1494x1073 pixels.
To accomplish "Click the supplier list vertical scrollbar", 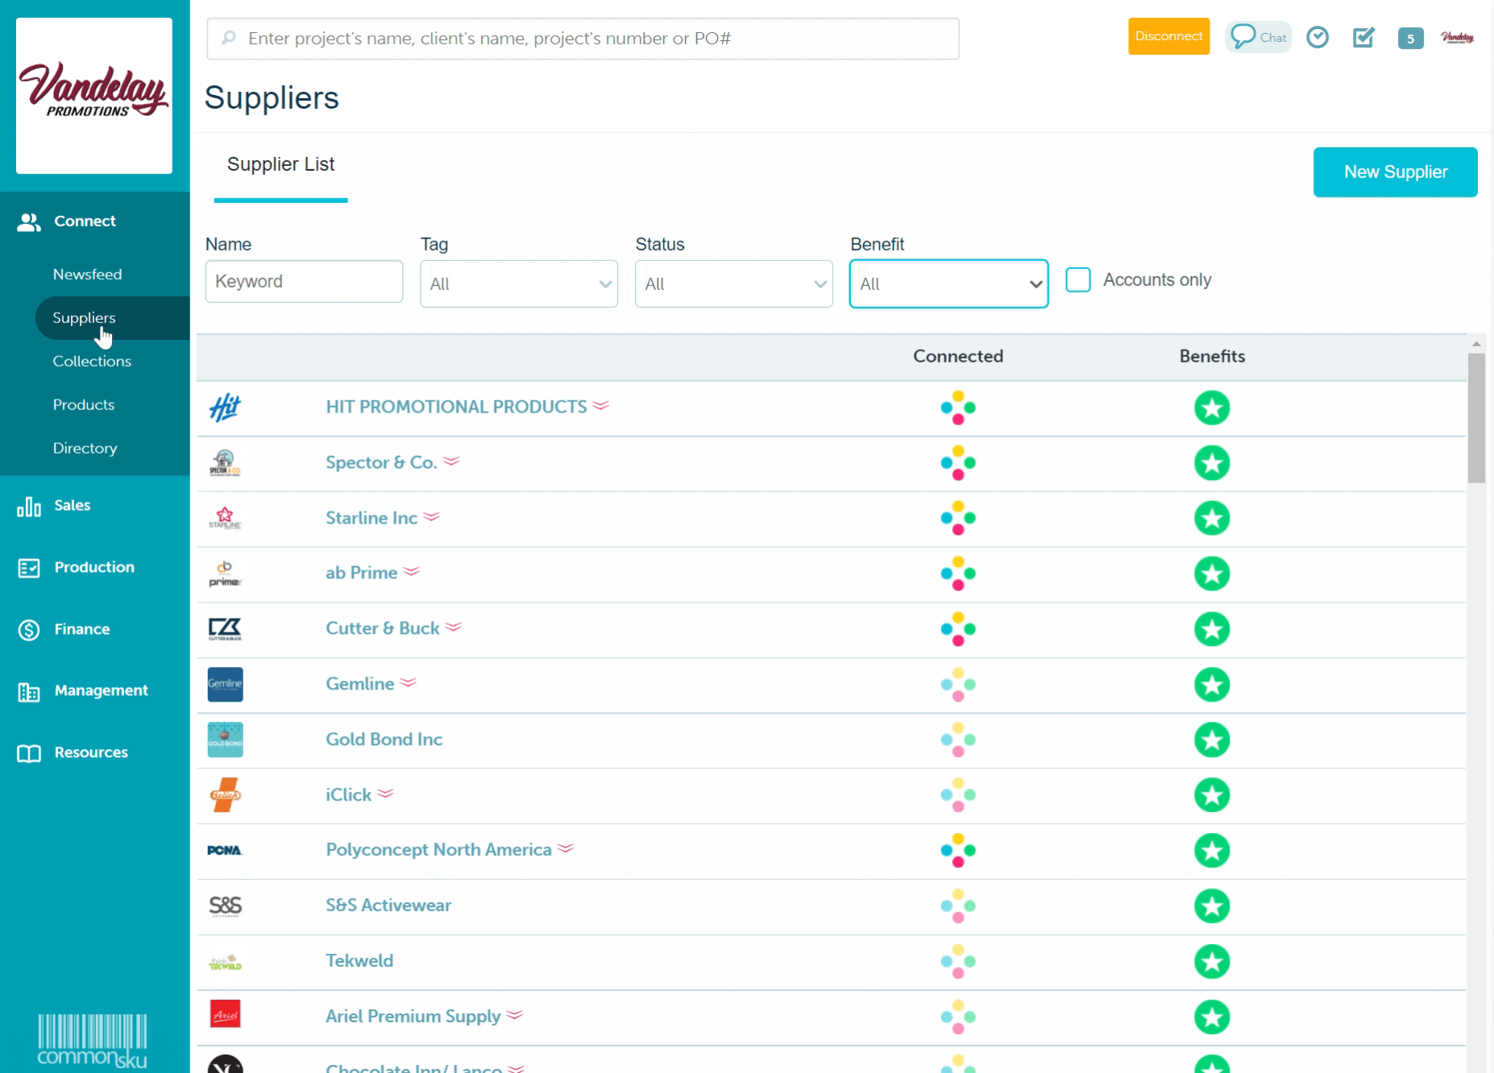I will click(x=1475, y=419).
